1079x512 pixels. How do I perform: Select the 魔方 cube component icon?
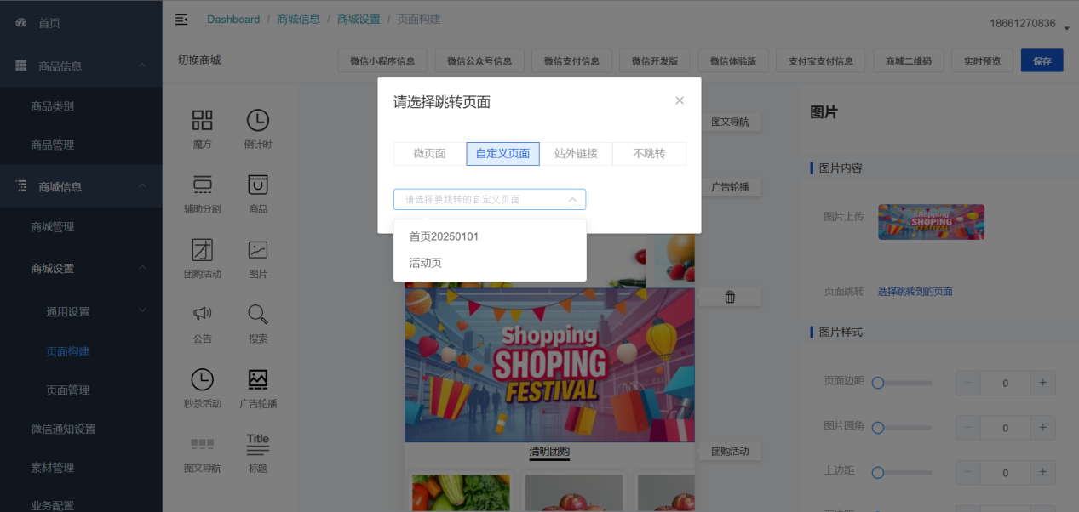[203, 121]
